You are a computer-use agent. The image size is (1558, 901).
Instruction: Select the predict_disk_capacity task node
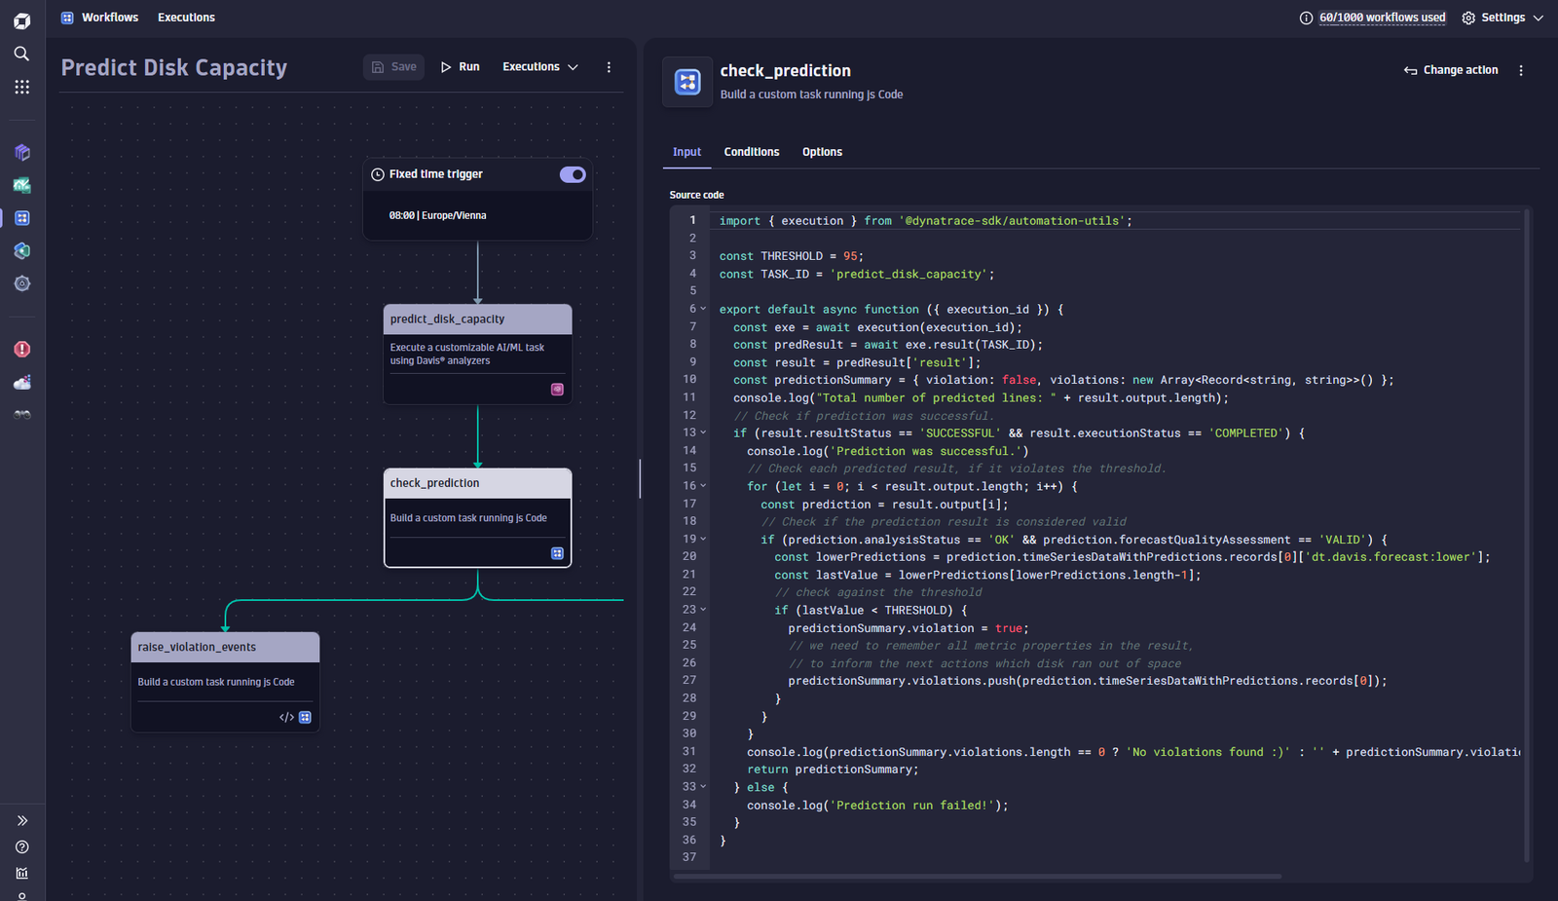point(477,354)
